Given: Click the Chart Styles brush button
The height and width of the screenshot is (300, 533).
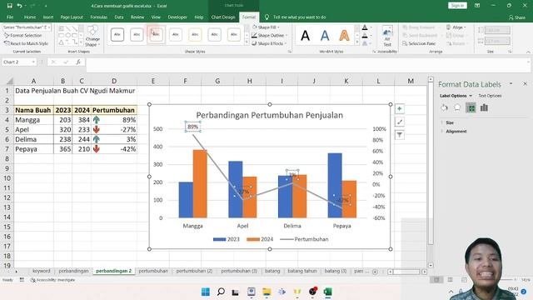Looking at the screenshot, I should tap(400, 122).
